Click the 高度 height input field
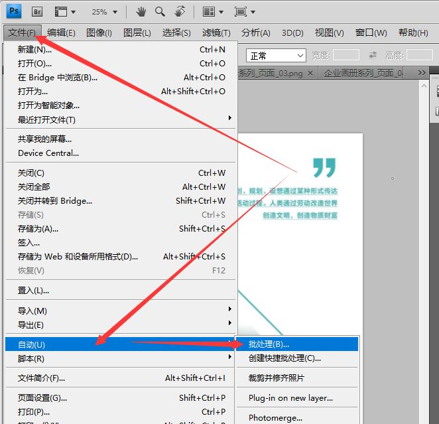The height and width of the screenshot is (424, 439). tap(420, 55)
